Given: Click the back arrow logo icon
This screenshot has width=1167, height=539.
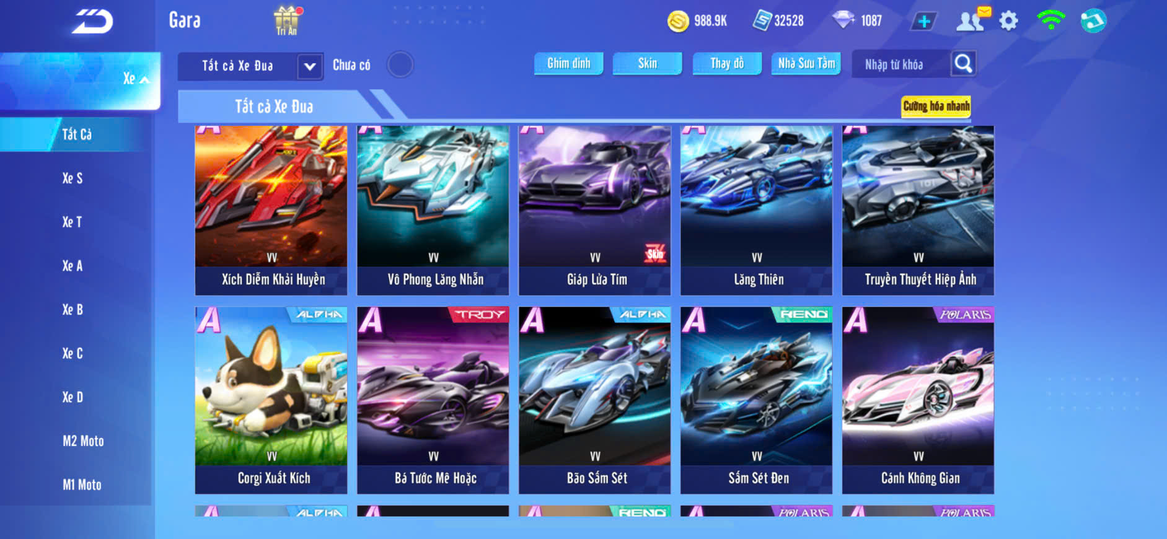Looking at the screenshot, I should click(x=92, y=21).
